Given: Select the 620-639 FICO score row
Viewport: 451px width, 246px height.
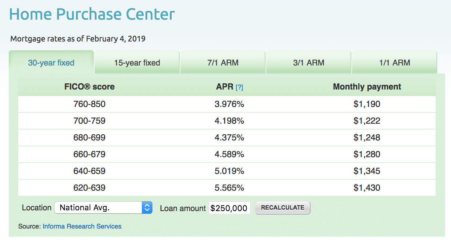Looking at the screenshot, I should click(89, 188).
